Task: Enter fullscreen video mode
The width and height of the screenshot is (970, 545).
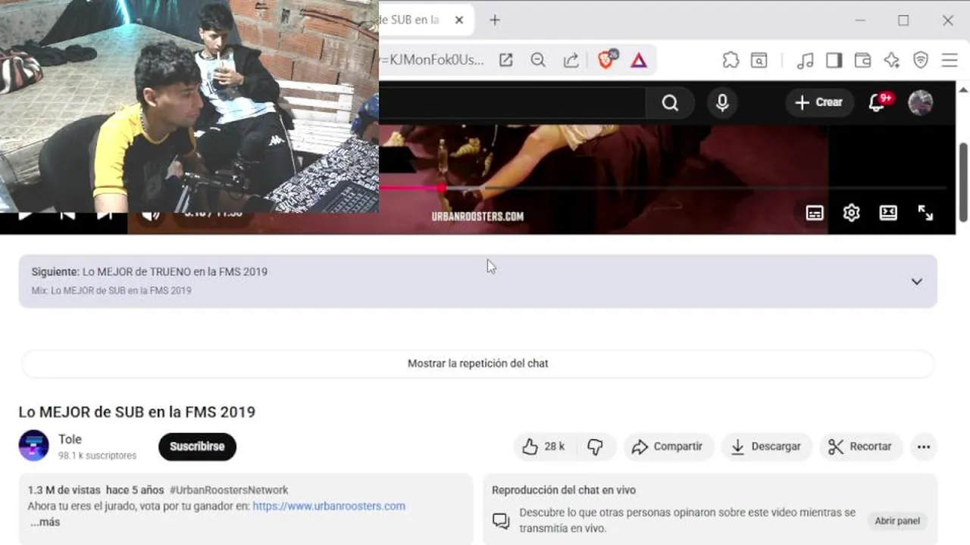Action: click(925, 213)
